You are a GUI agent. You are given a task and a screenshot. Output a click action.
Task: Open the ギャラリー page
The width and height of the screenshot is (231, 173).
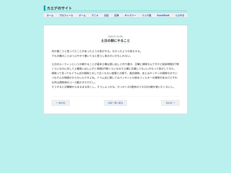pyautogui.click(x=130, y=15)
